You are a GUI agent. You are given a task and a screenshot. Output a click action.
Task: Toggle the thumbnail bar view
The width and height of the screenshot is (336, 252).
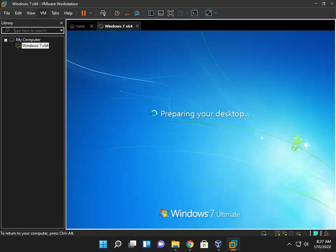coord(161,13)
